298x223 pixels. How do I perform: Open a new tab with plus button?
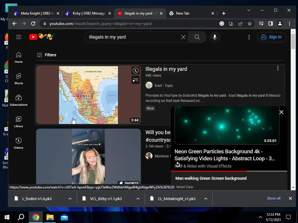[x=224, y=13]
